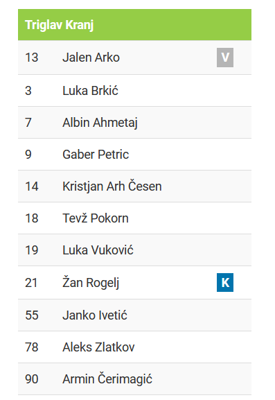The image size is (275, 400).
Task: Click jersey number 55
Action: coord(32,315)
